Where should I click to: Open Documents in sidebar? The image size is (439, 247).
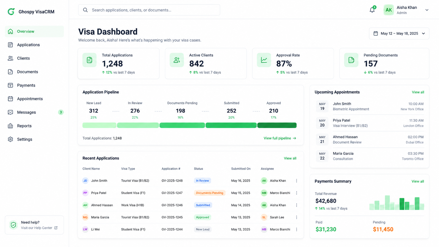coord(34,72)
